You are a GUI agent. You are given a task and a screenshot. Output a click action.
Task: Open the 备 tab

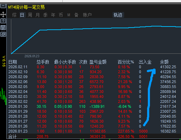76,15
